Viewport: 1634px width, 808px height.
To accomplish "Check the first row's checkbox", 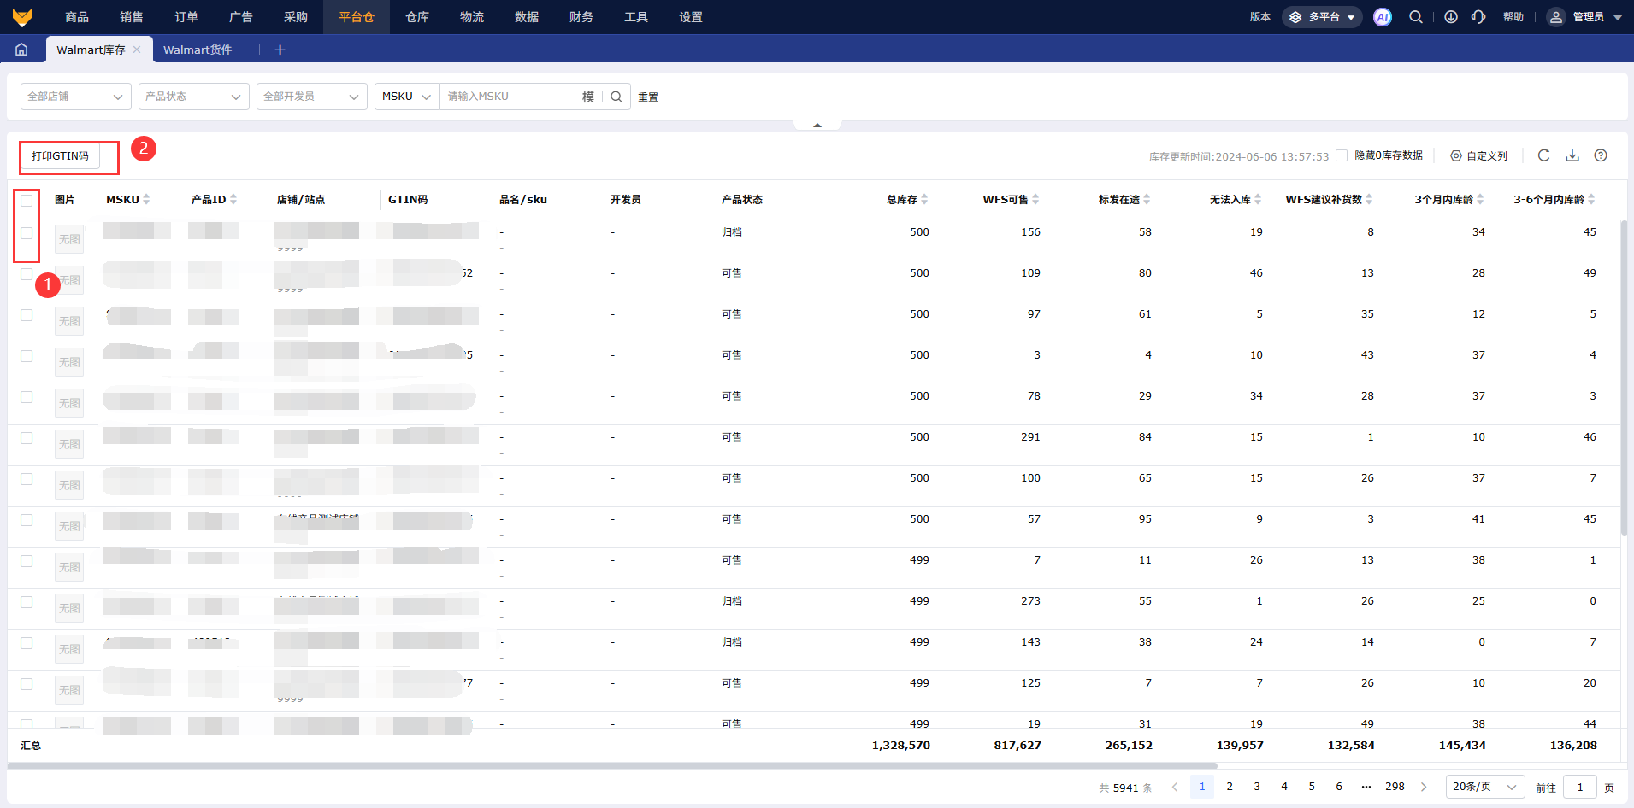I will click(27, 233).
